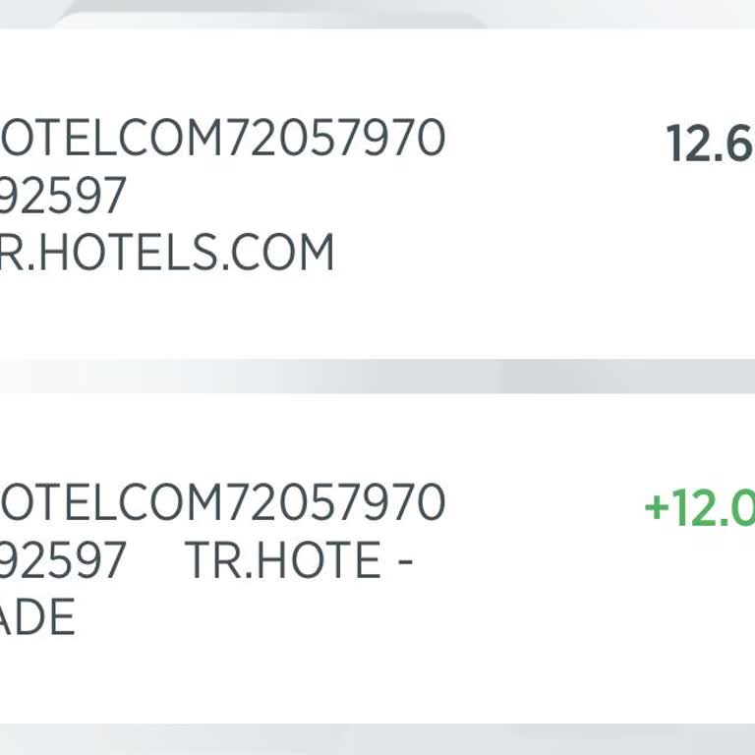Click empty white space under ADE text
The height and width of the screenshot is (755, 755).
point(37,678)
